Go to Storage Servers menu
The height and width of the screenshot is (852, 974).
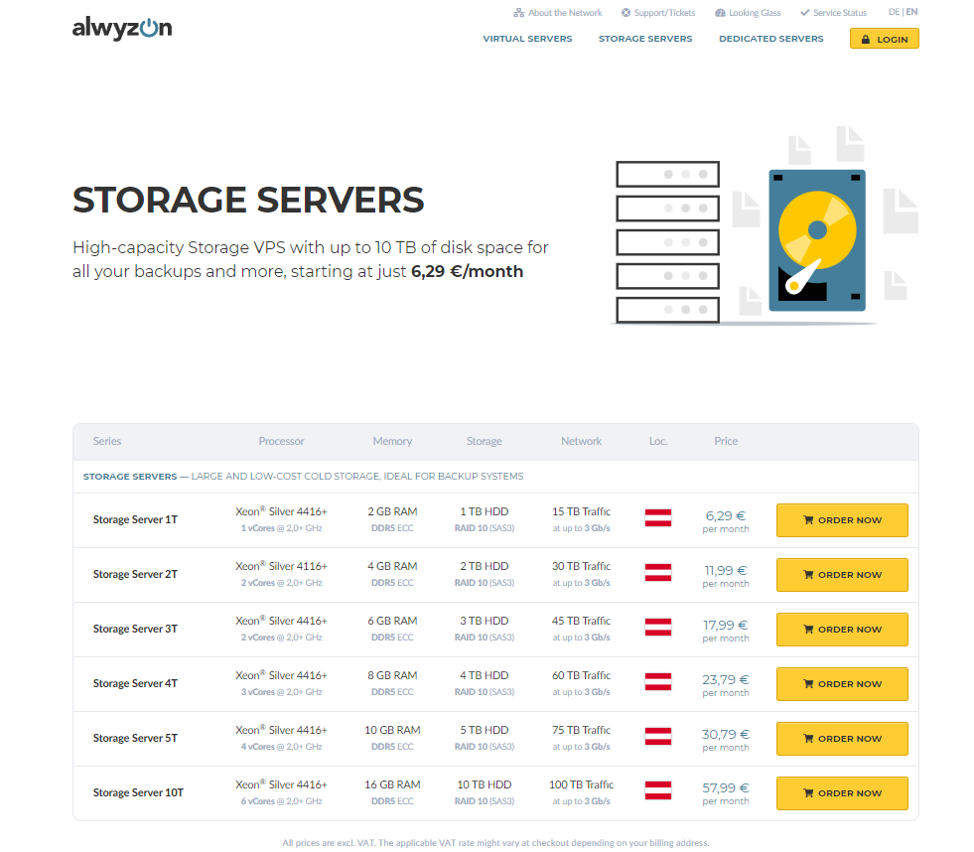click(x=645, y=39)
